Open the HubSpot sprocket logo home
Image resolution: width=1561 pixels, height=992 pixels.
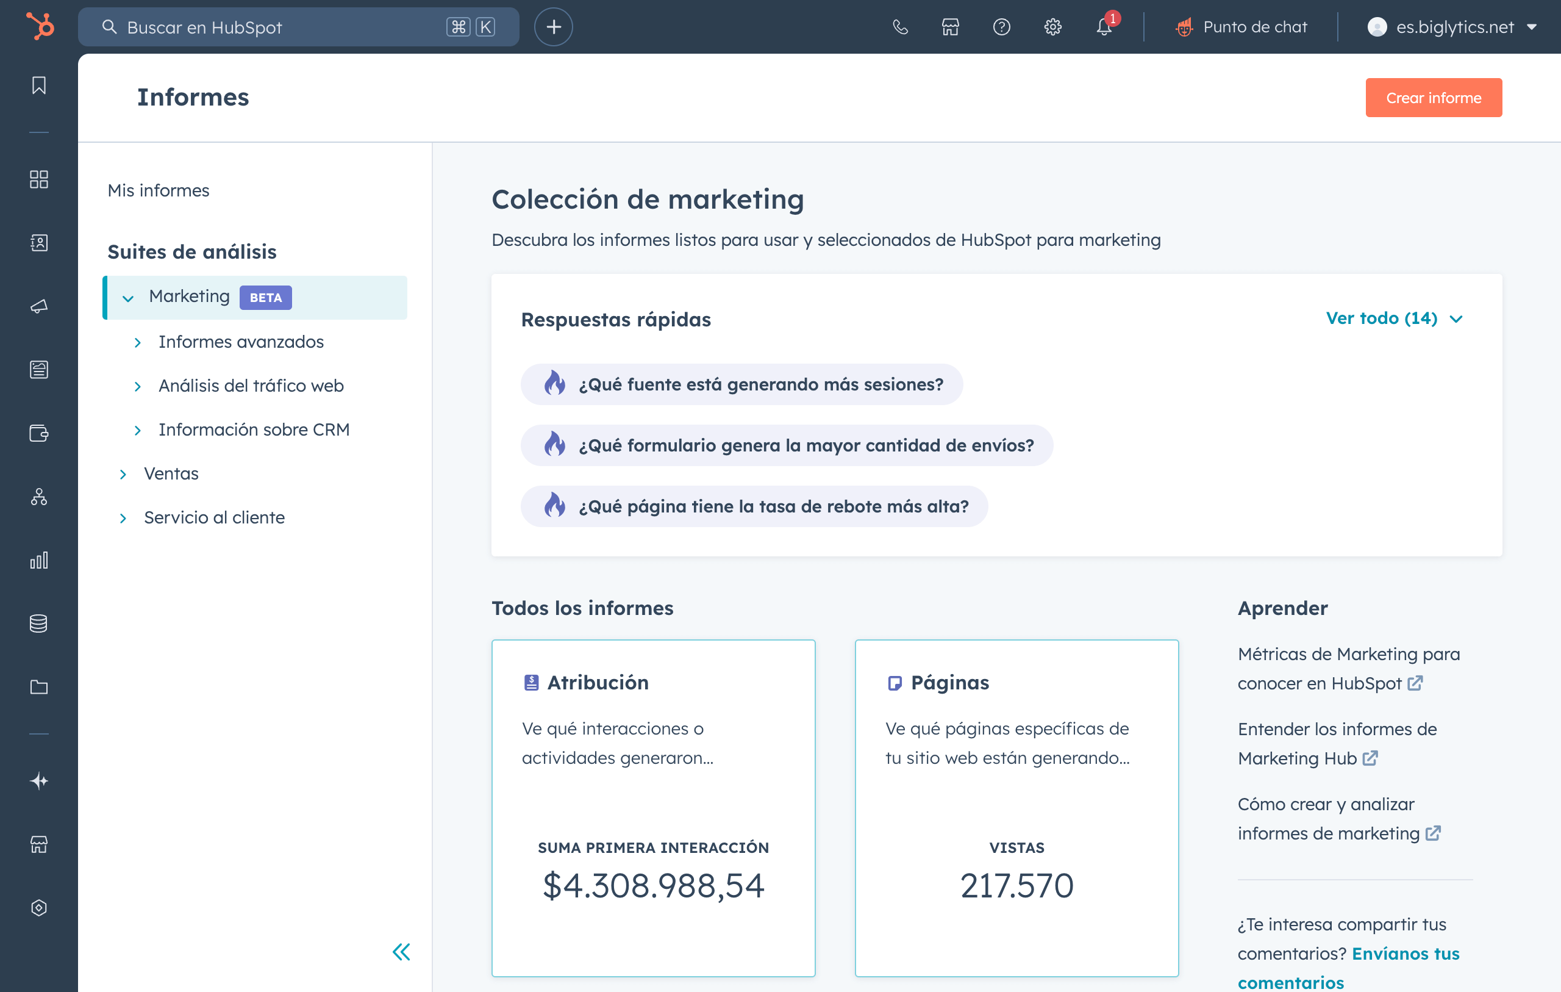(40, 27)
